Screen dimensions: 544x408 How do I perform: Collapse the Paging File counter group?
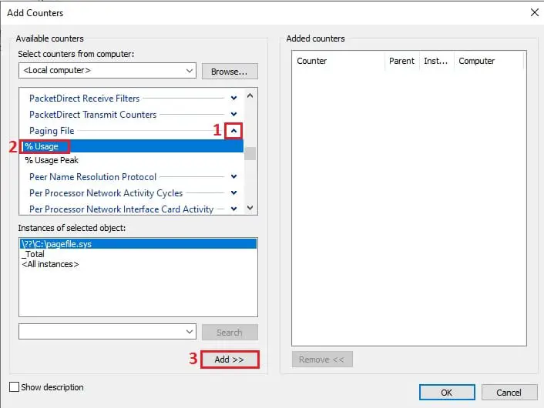(x=233, y=131)
